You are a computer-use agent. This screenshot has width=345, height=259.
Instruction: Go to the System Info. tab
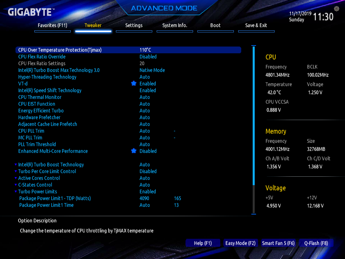pyautogui.click(x=175, y=26)
